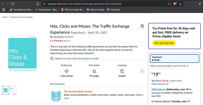
Task: Click the product share button icon
Action: [142, 26]
